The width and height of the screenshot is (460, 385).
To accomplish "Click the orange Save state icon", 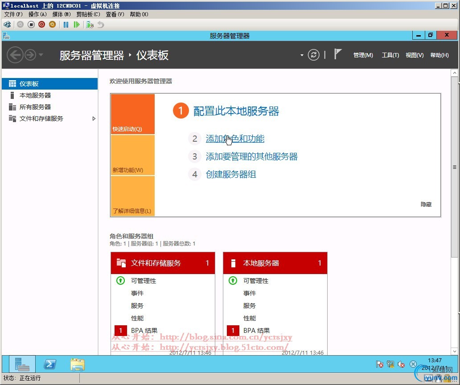I will 52,25.
